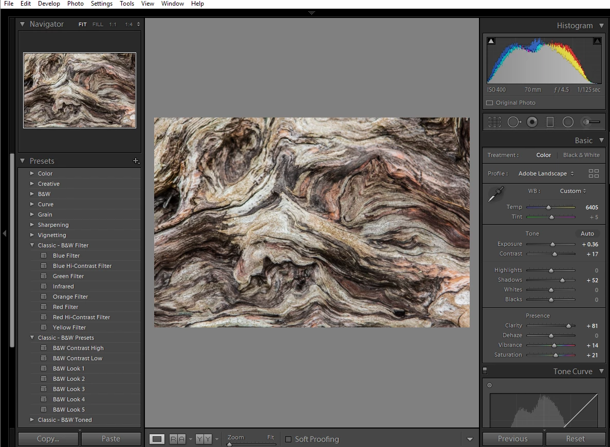Open the Photo menu
Screen dimensions: 610x447
pos(75,4)
